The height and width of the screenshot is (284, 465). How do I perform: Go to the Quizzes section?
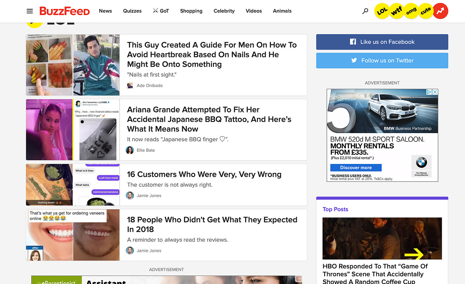point(132,11)
